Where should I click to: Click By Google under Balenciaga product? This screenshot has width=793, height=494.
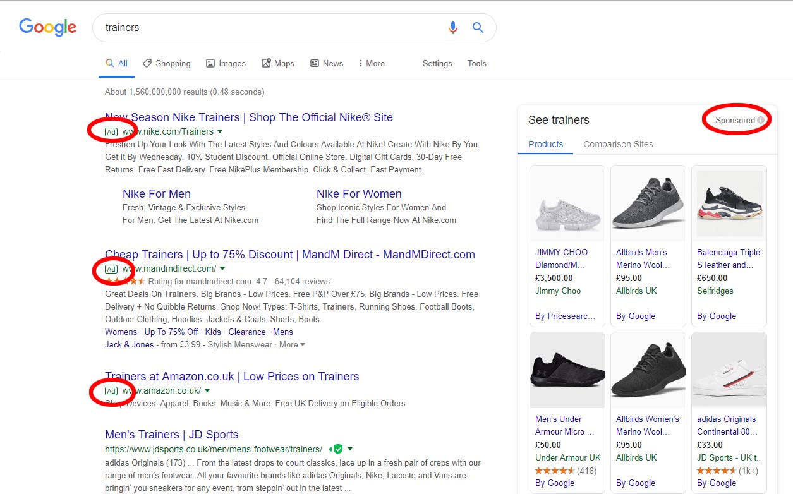(717, 316)
